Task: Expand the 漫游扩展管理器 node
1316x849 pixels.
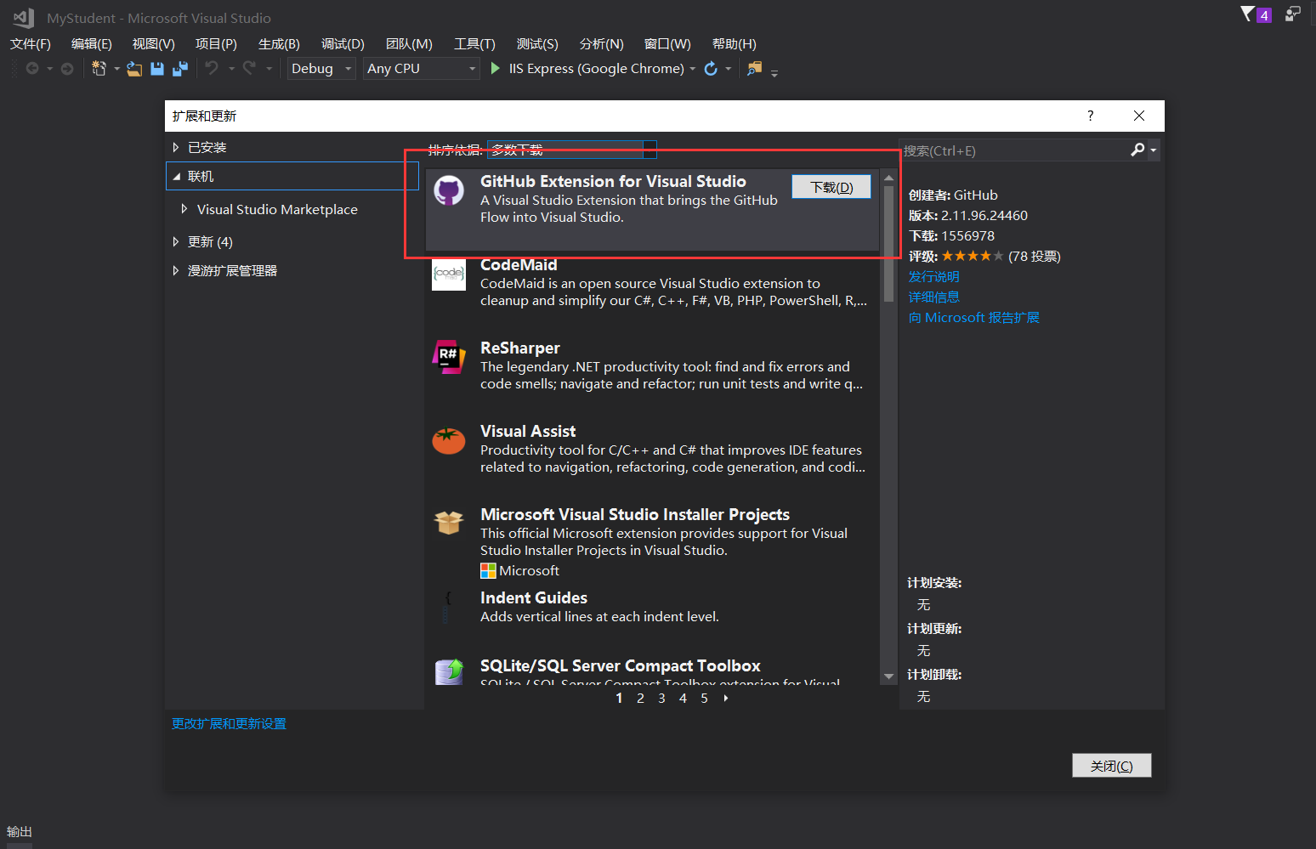Action: (176, 270)
